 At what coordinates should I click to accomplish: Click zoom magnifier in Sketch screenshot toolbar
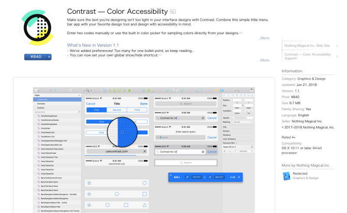pos(88,90)
